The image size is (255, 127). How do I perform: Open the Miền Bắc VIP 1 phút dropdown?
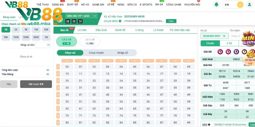pyautogui.click(x=81, y=16)
